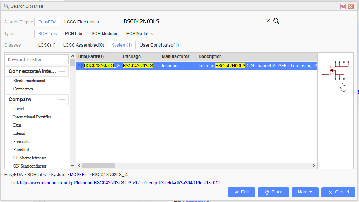
Task: Open the MOSFET breadcrumb link
Action: tap(79, 174)
